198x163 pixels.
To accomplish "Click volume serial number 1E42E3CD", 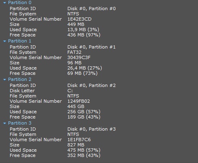I will click(79, 19).
